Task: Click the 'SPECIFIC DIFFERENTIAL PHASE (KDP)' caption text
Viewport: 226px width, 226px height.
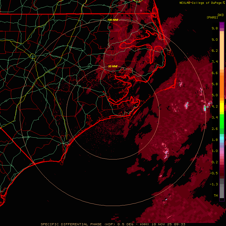Action: [78, 224]
